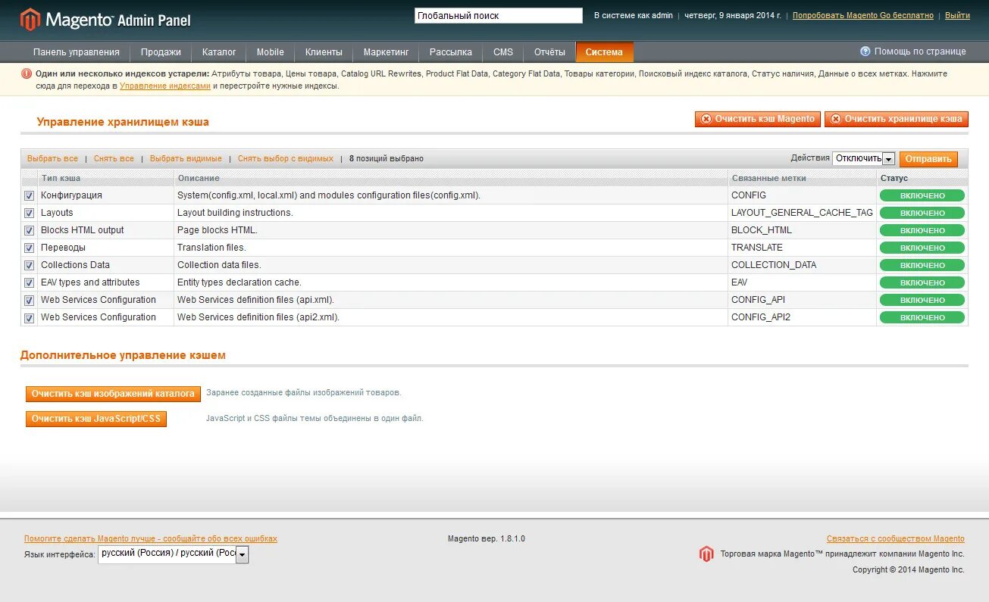This screenshot has width=989, height=602.
Task: Open the Рассылка menu
Action: click(451, 52)
